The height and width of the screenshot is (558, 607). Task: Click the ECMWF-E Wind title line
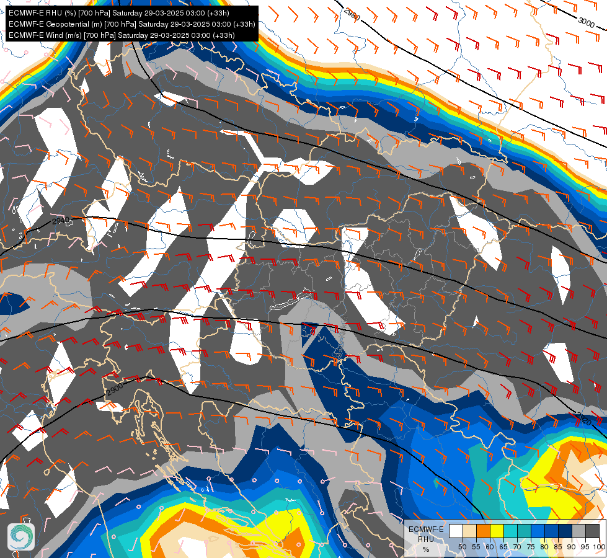[122, 35]
